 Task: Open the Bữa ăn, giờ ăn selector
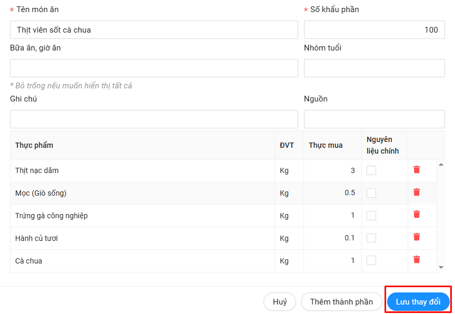pyautogui.click(x=154, y=68)
